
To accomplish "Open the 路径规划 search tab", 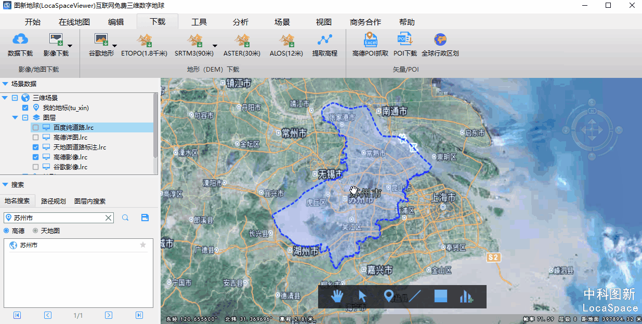I will pos(53,200).
